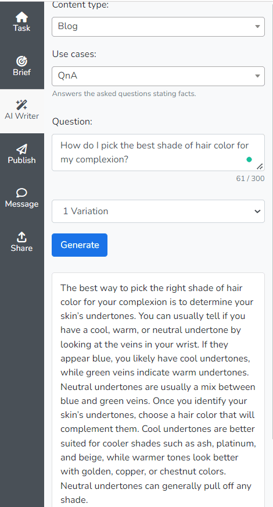Click the caret arrow of Blog dropdown

257,27
